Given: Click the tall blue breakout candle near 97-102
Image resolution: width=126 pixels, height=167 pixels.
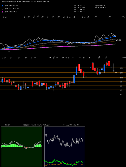Looking at the screenshot, I should (74, 79).
